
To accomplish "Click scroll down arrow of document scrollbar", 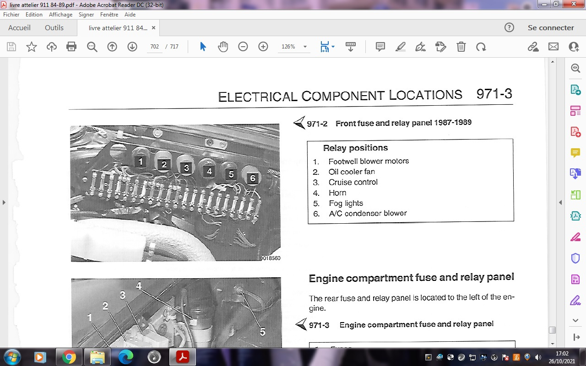I will click(x=552, y=344).
